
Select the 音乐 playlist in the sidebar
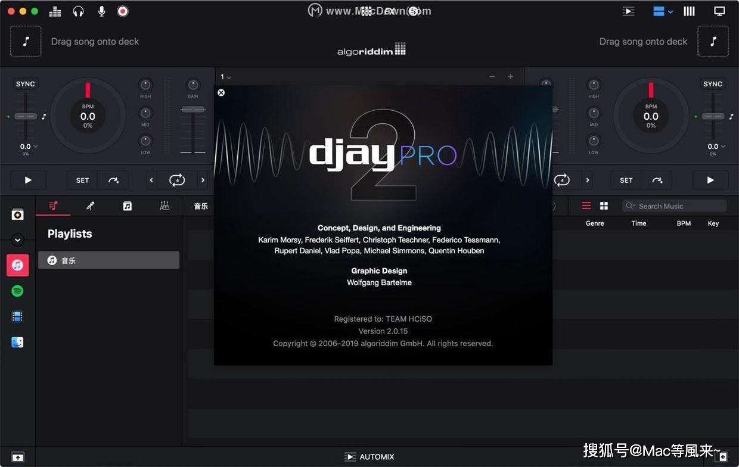click(x=108, y=260)
